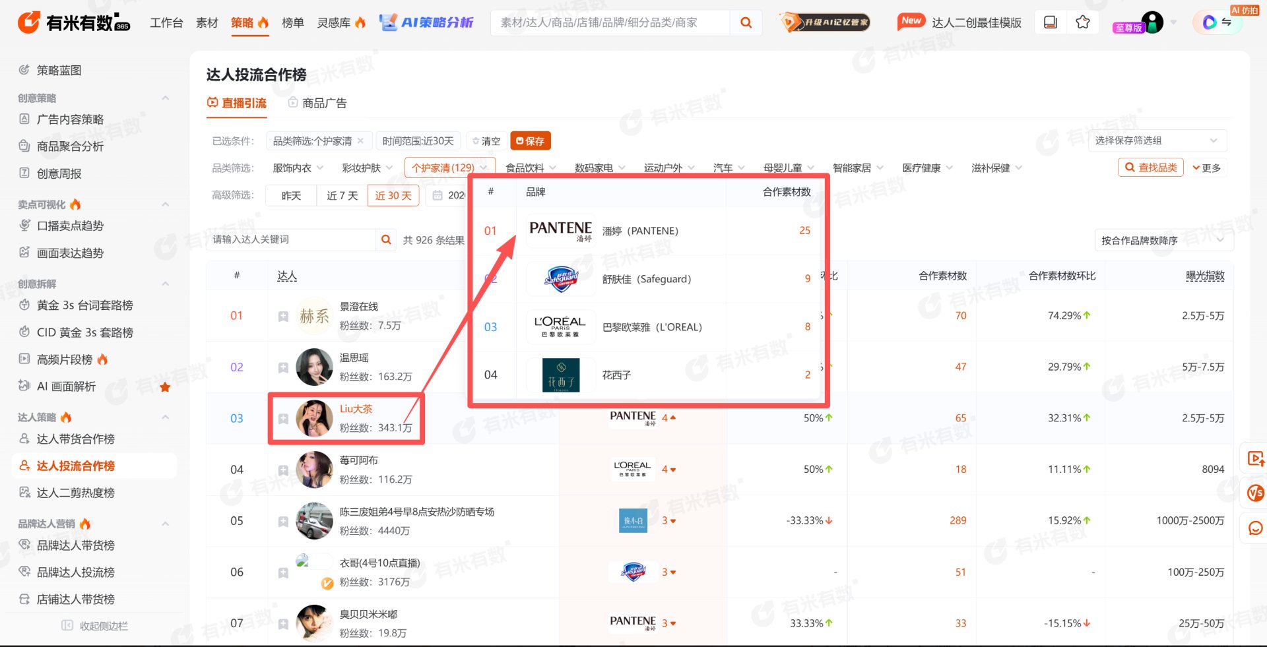Open 商品聚合分析 in sidebar
The height and width of the screenshot is (647, 1267).
coord(70,146)
